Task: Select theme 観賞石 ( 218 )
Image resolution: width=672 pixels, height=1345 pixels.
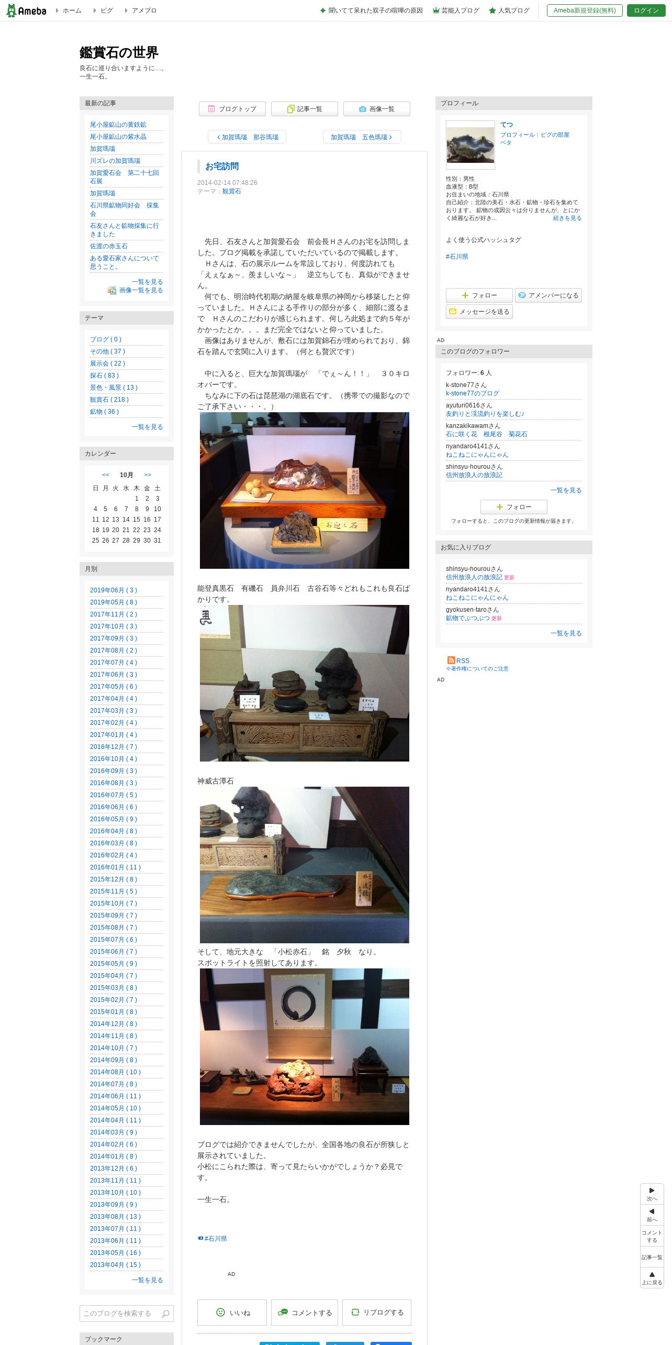Action: [109, 400]
